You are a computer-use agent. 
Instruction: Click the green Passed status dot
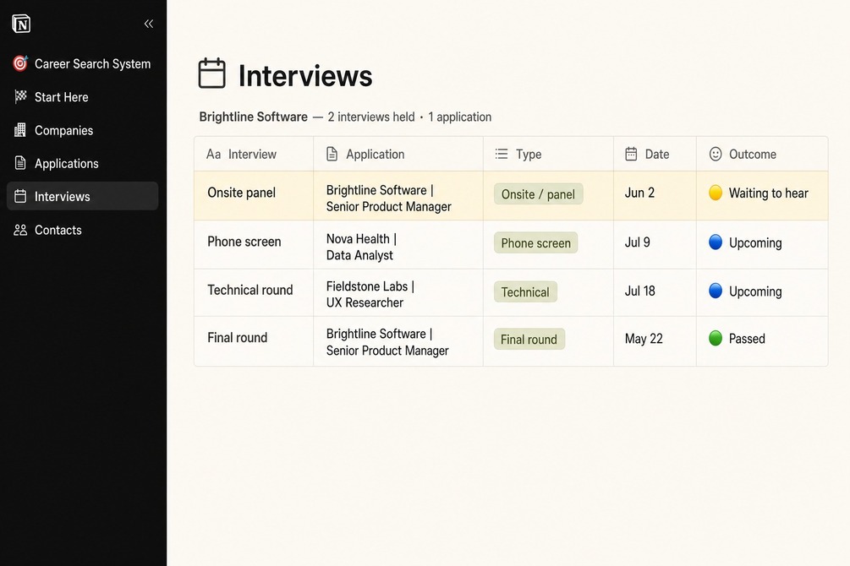716,338
